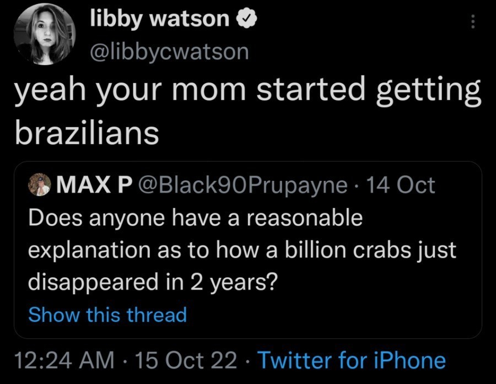Click the "Does anyone have a reasonable" line
This screenshot has width=496, height=384.
tap(196, 218)
